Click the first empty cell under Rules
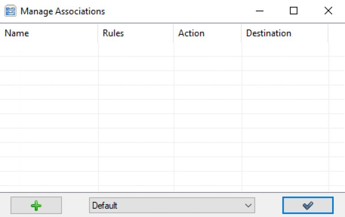 136,50
